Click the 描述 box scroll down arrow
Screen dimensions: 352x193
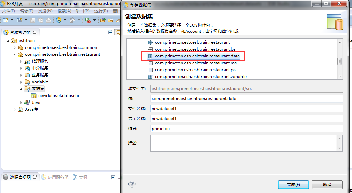(340, 148)
